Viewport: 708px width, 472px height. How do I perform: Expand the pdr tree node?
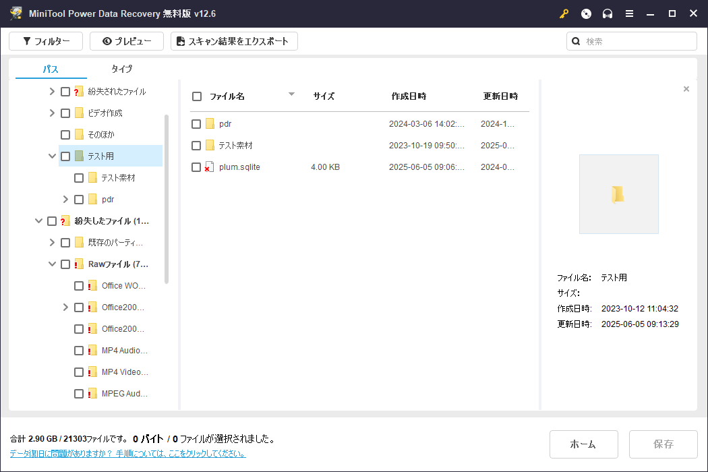(x=65, y=199)
